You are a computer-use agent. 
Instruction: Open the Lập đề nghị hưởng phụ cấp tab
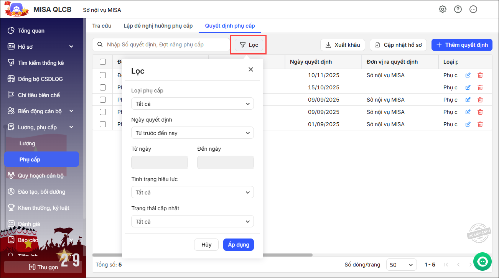click(x=158, y=26)
